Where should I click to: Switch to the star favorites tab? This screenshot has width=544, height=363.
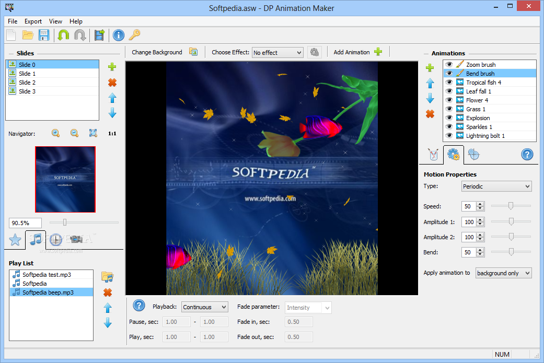tap(15, 240)
